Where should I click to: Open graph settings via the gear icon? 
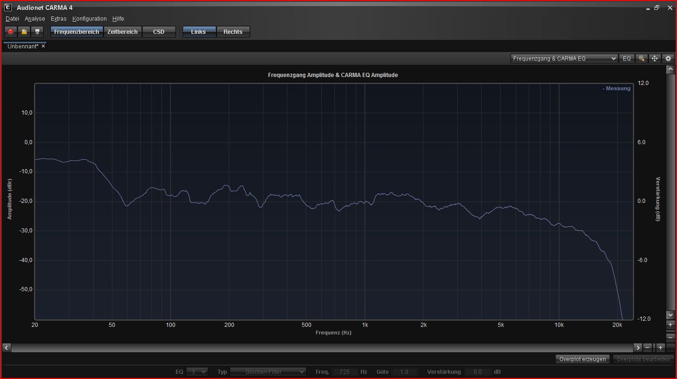click(669, 59)
